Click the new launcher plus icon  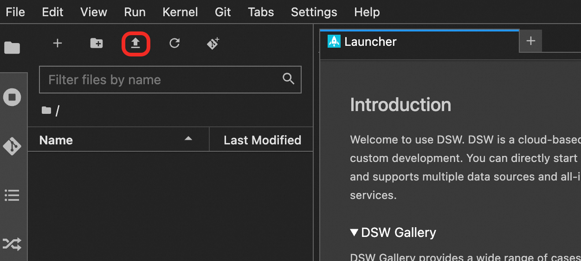point(57,43)
